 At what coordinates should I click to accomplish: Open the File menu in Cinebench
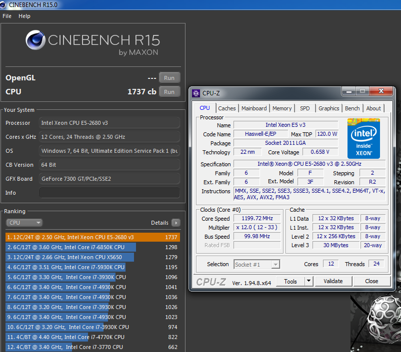(x=7, y=16)
